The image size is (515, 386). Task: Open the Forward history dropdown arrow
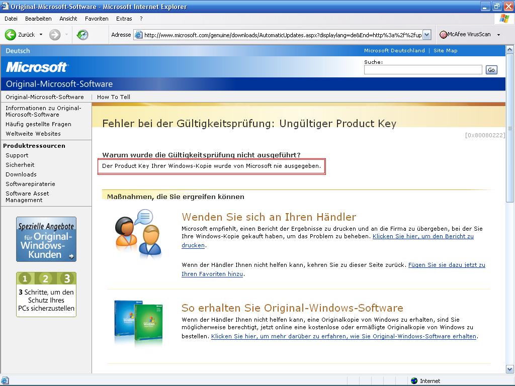coord(66,35)
